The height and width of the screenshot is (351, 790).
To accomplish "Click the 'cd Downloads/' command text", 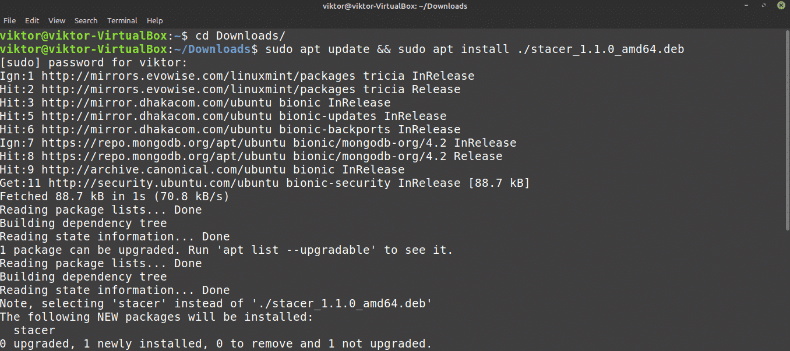I will pos(240,36).
